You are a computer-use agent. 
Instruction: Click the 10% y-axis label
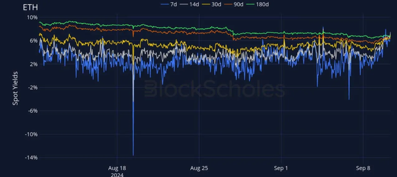tap(32, 17)
